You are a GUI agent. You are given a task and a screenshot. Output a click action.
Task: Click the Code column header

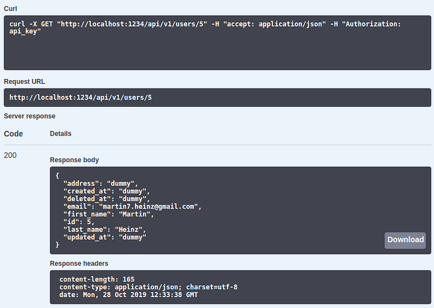13,134
